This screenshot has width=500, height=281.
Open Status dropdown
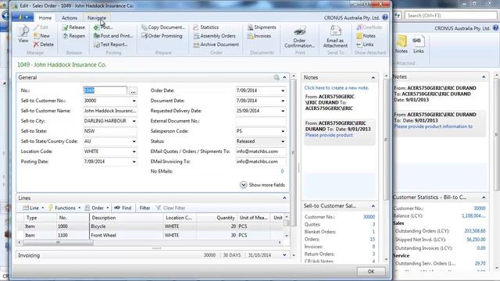pyautogui.click(x=283, y=141)
